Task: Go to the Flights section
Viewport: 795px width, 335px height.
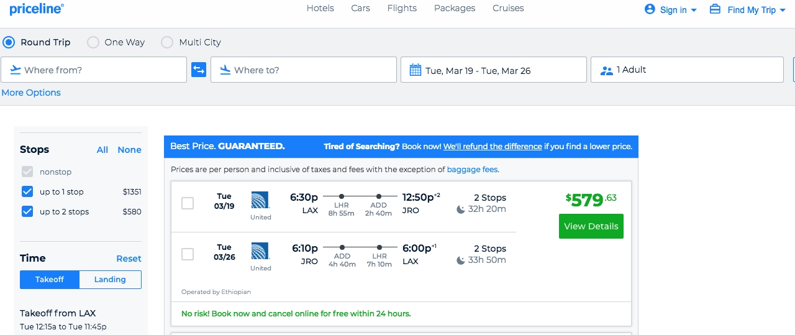Action: click(x=402, y=8)
